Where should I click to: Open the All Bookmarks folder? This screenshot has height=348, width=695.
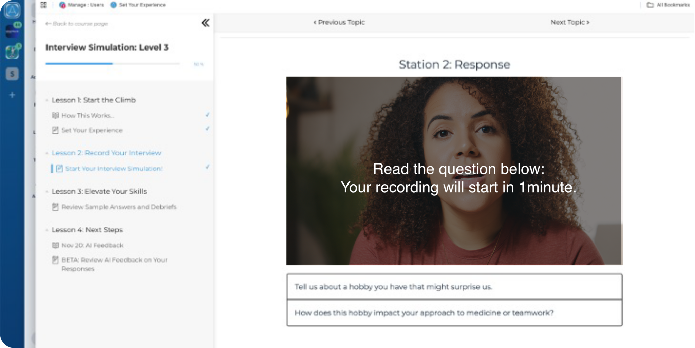668,5
